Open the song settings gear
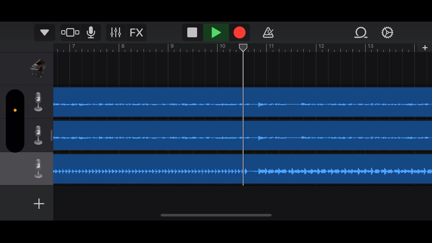 (387, 32)
